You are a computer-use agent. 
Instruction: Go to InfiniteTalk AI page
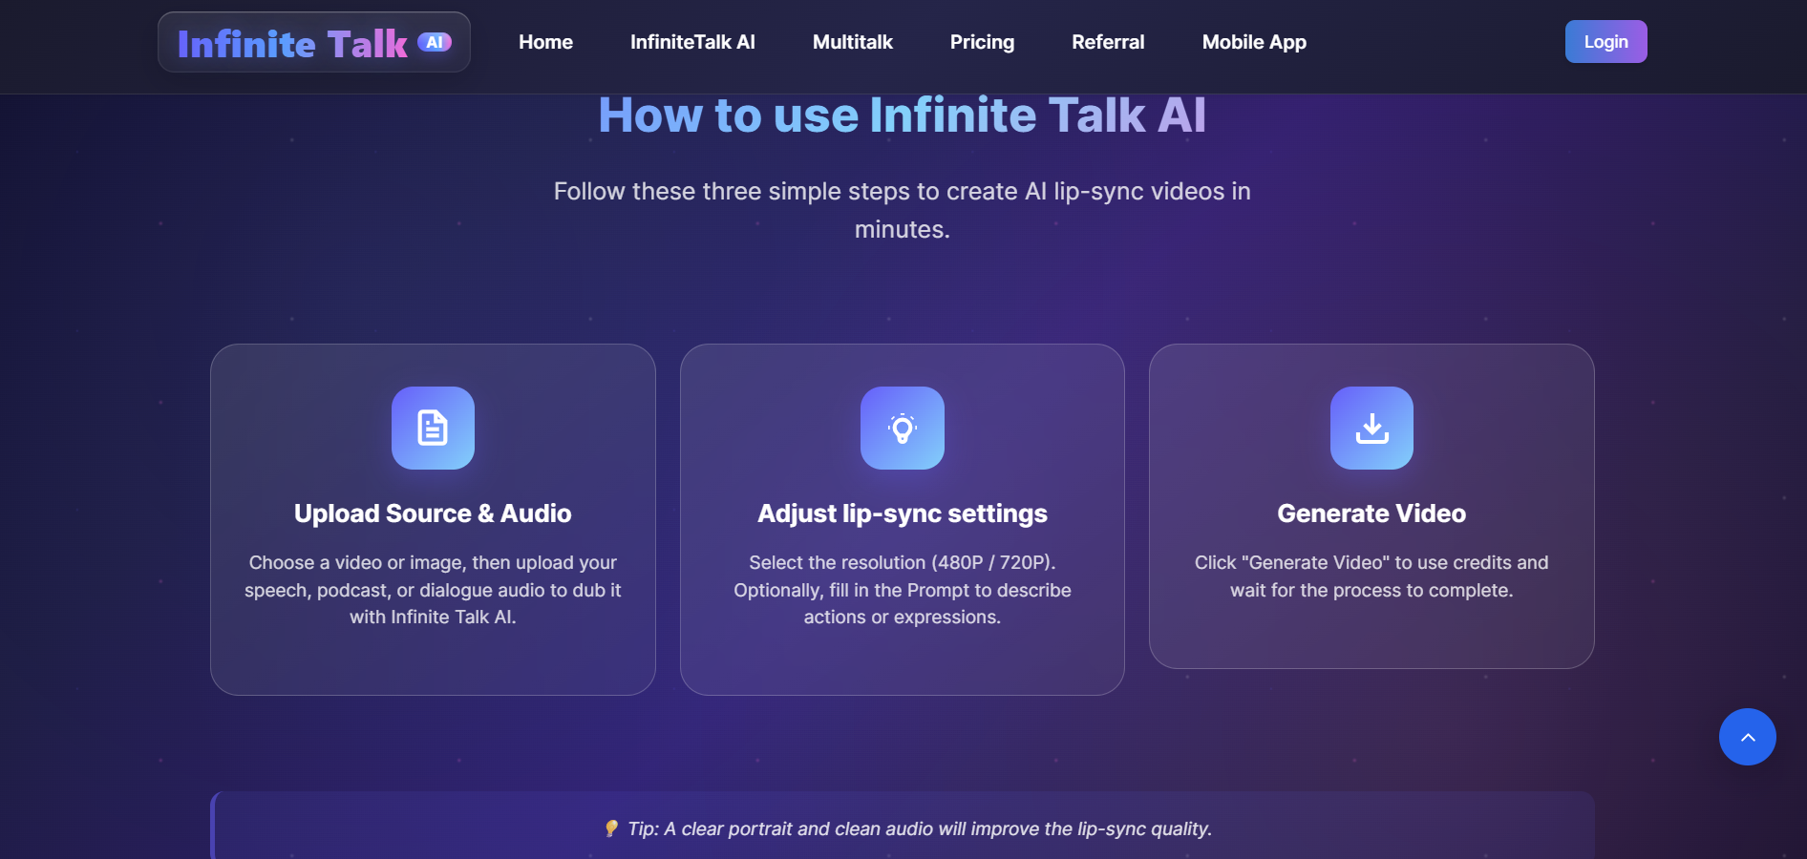[692, 42]
